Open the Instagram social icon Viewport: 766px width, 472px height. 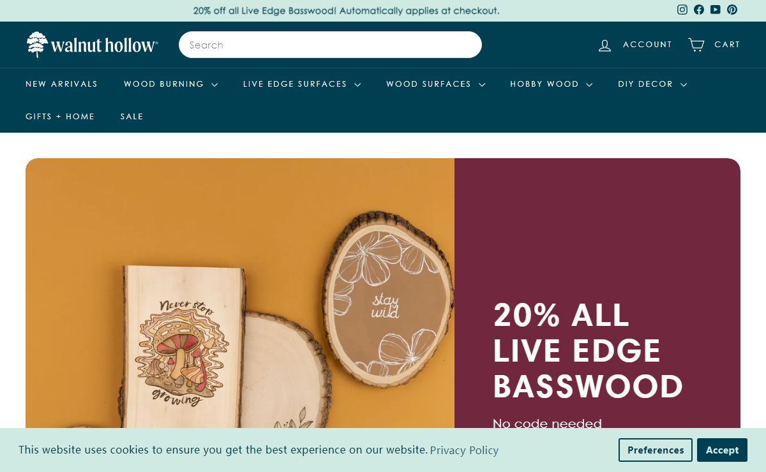682,10
